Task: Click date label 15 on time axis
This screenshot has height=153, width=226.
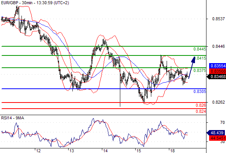Action: 139,151
